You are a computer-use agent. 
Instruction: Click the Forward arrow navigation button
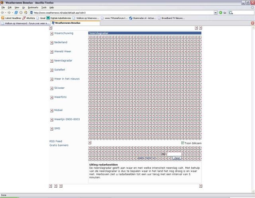point(9,12)
